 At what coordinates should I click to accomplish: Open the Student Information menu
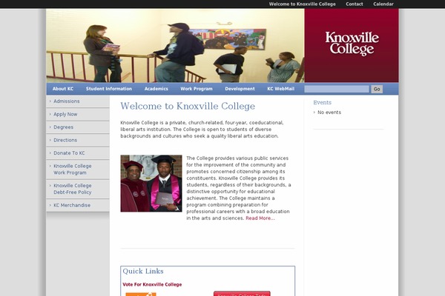click(109, 89)
